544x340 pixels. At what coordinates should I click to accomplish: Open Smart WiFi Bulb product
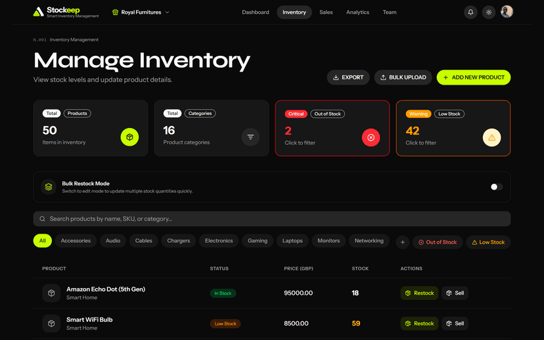[x=89, y=320]
